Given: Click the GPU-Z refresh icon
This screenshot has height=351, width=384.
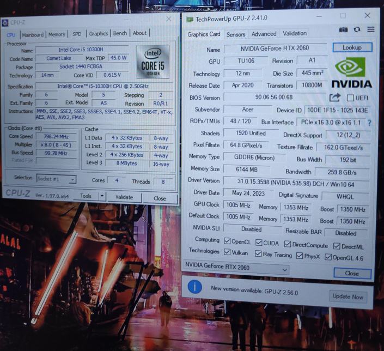Looking at the screenshot, I should (357, 29).
